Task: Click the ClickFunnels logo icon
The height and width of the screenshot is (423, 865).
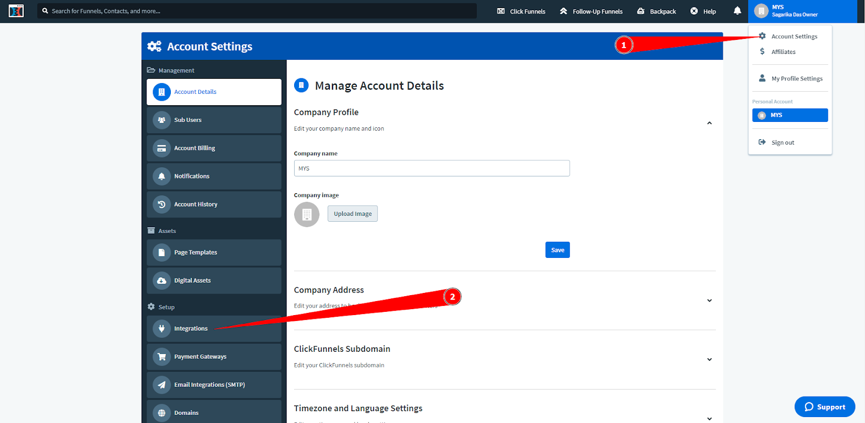Action: point(16,11)
